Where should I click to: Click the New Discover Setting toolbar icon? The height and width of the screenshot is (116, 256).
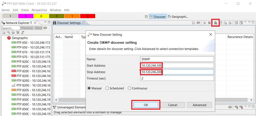click(216, 23)
